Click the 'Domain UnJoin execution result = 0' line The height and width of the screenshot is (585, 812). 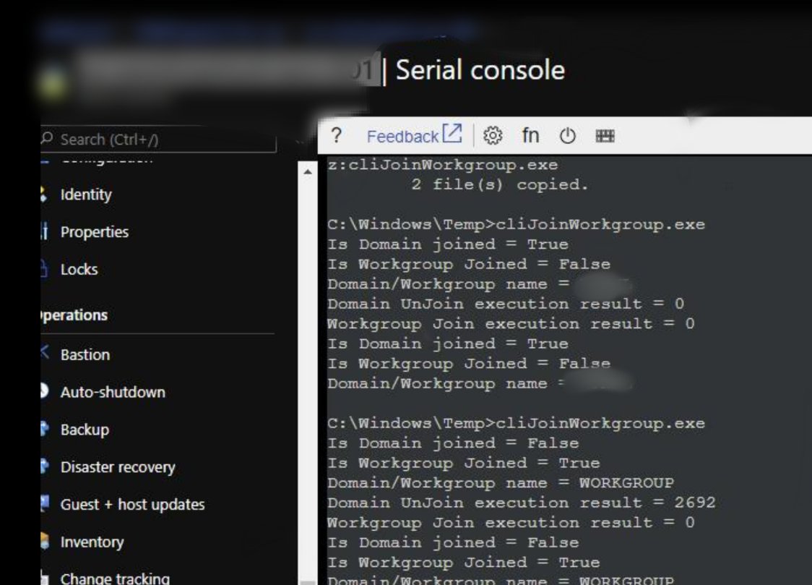pyautogui.click(x=506, y=304)
